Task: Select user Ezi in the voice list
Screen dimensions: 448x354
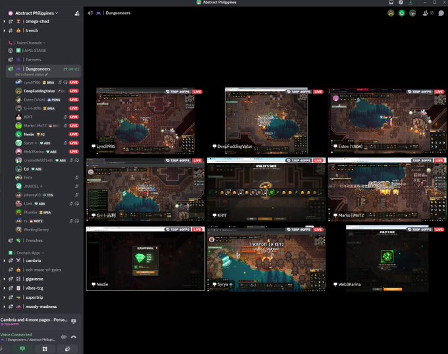Action: [47, 169]
